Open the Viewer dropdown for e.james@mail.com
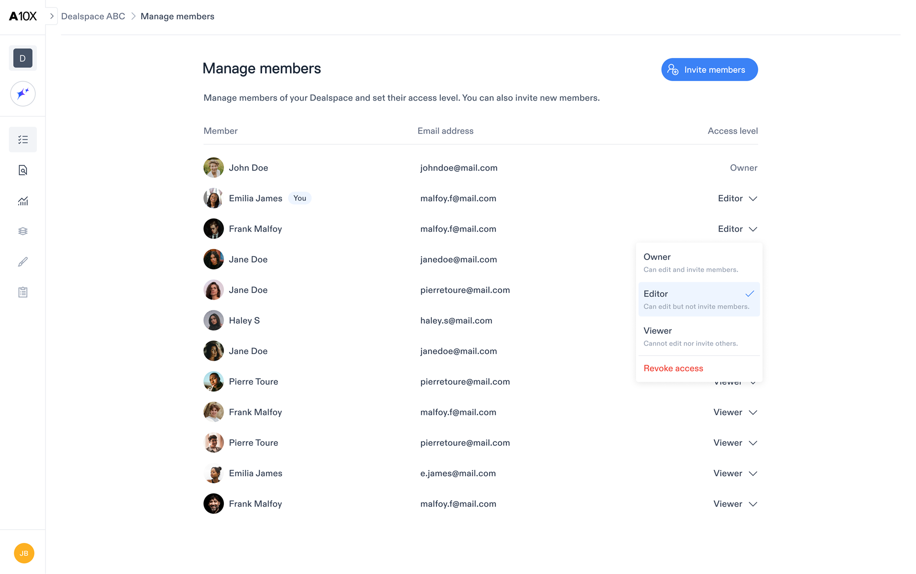Viewport: 916px width, 574px height. point(735,473)
